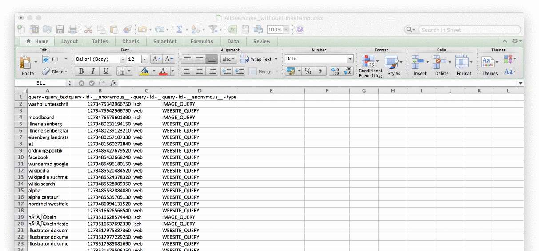Switch to the Formulas ribbon tab

[x=202, y=41]
